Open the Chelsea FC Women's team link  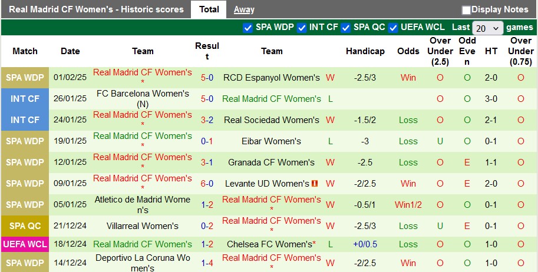click(x=269, y=244)
